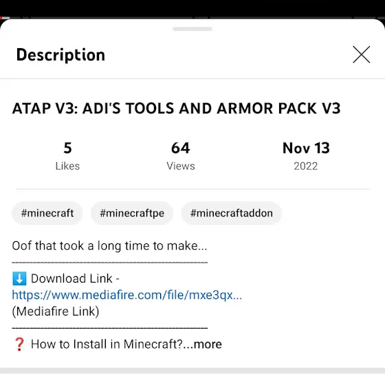Select the video title ATAP V3 text
Viewport: 385px width, 385px height.
176,109
